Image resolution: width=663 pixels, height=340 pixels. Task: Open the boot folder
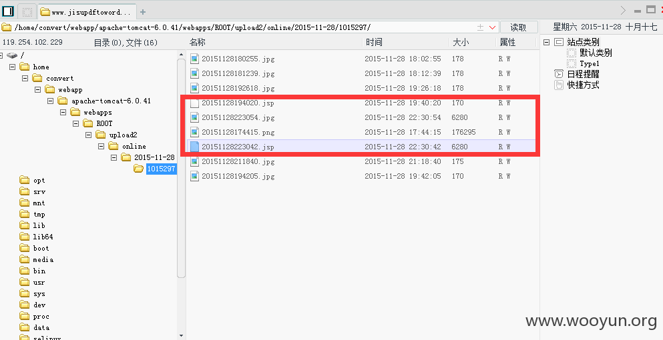click(x=41, y=249)
